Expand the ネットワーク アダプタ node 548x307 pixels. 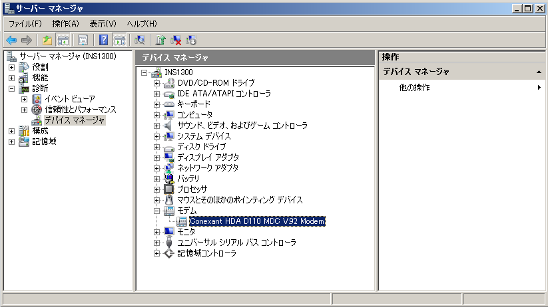(x=156, y=168)
